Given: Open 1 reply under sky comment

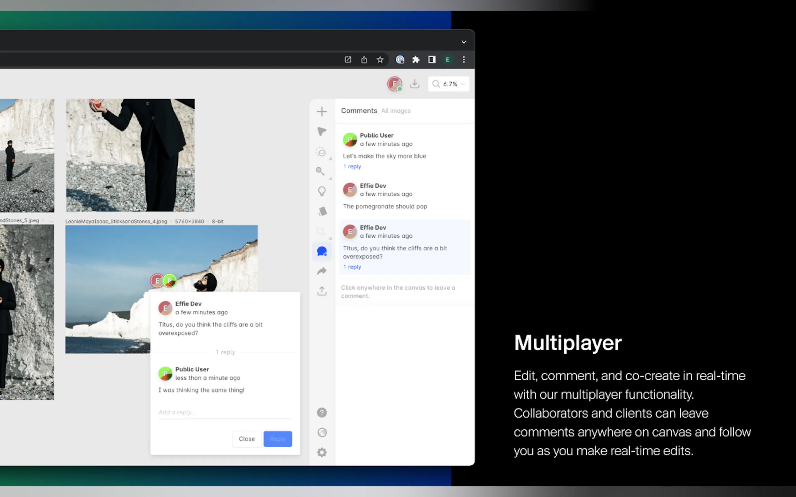Looking at the screenshot, I should [352, 167].
